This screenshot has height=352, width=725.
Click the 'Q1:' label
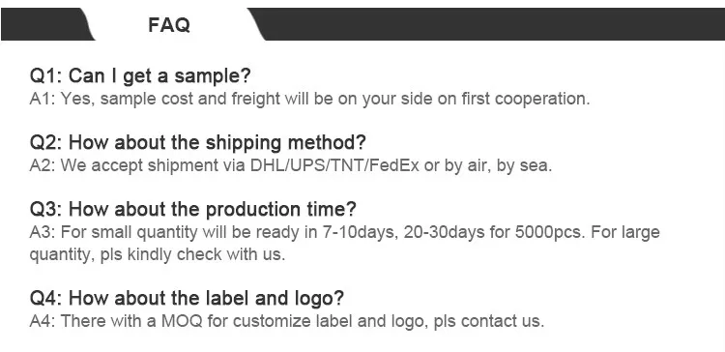point(46,75)
